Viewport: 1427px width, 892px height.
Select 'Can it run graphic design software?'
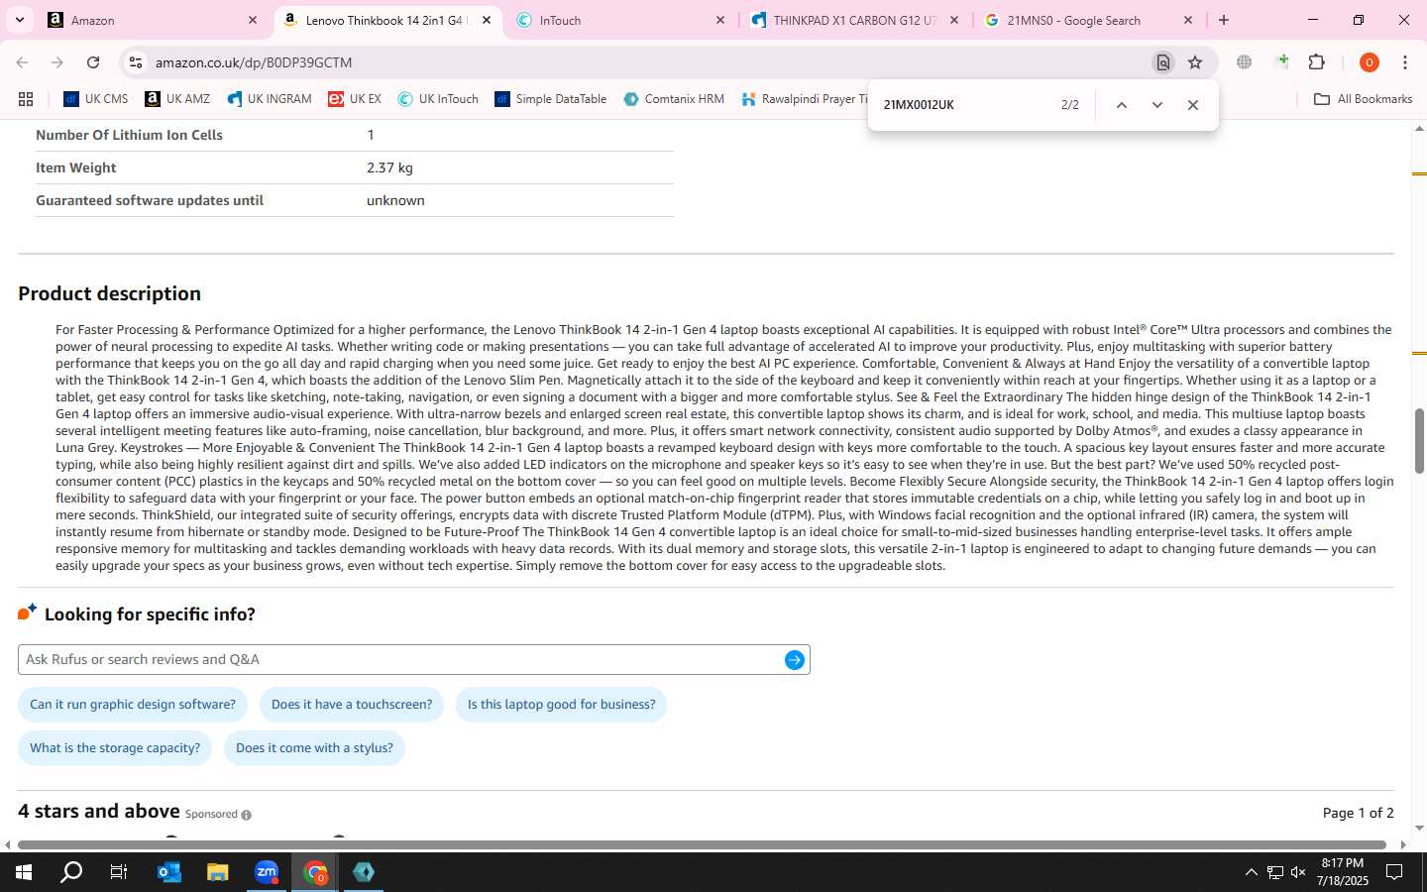133,705
